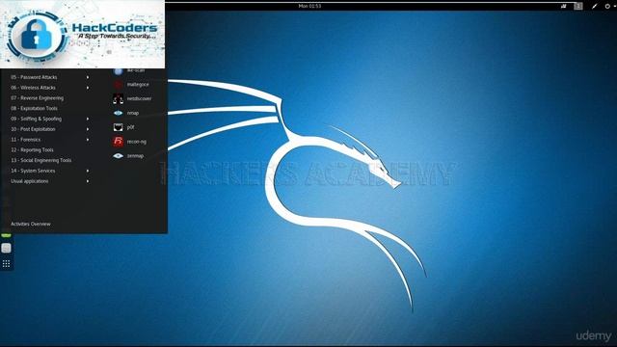617x347 pixels.
Task: Expand the 06 - Wireless Attacks submenu arrow
Action: (x=88, y=88)
